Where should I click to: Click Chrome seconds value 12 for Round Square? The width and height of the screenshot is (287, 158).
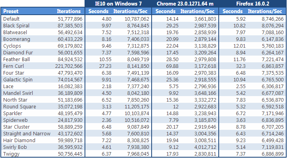pos(176,107)
